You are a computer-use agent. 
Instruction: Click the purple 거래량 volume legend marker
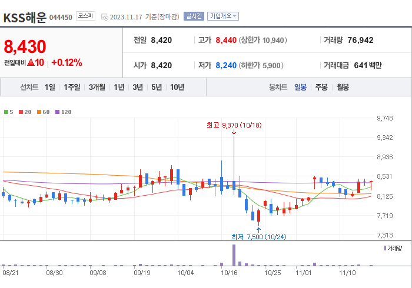[x=385, y=248]
